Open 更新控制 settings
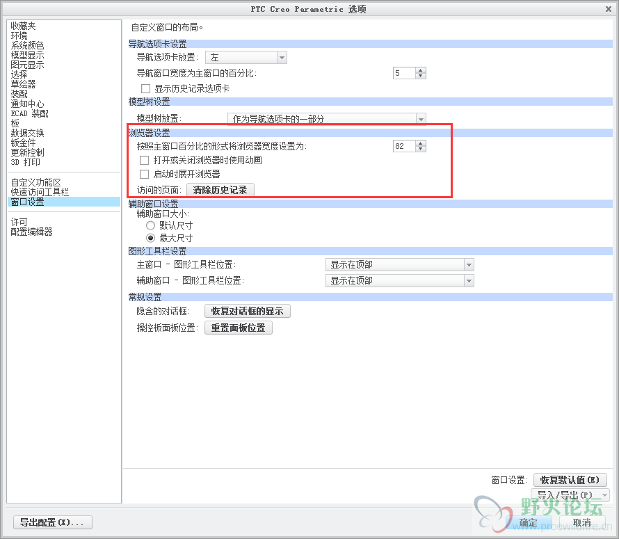The width and height of the screenshot is (619, 539). tap(27, 152)
